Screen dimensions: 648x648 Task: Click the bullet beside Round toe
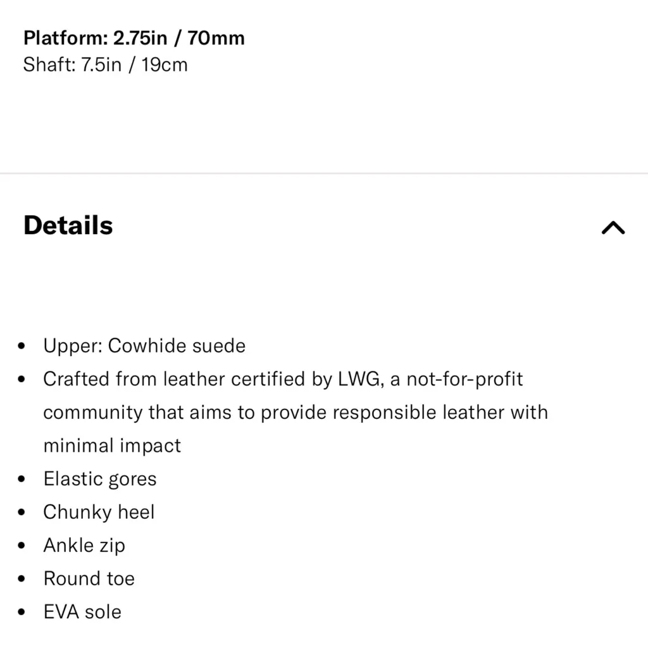(23, 578)
